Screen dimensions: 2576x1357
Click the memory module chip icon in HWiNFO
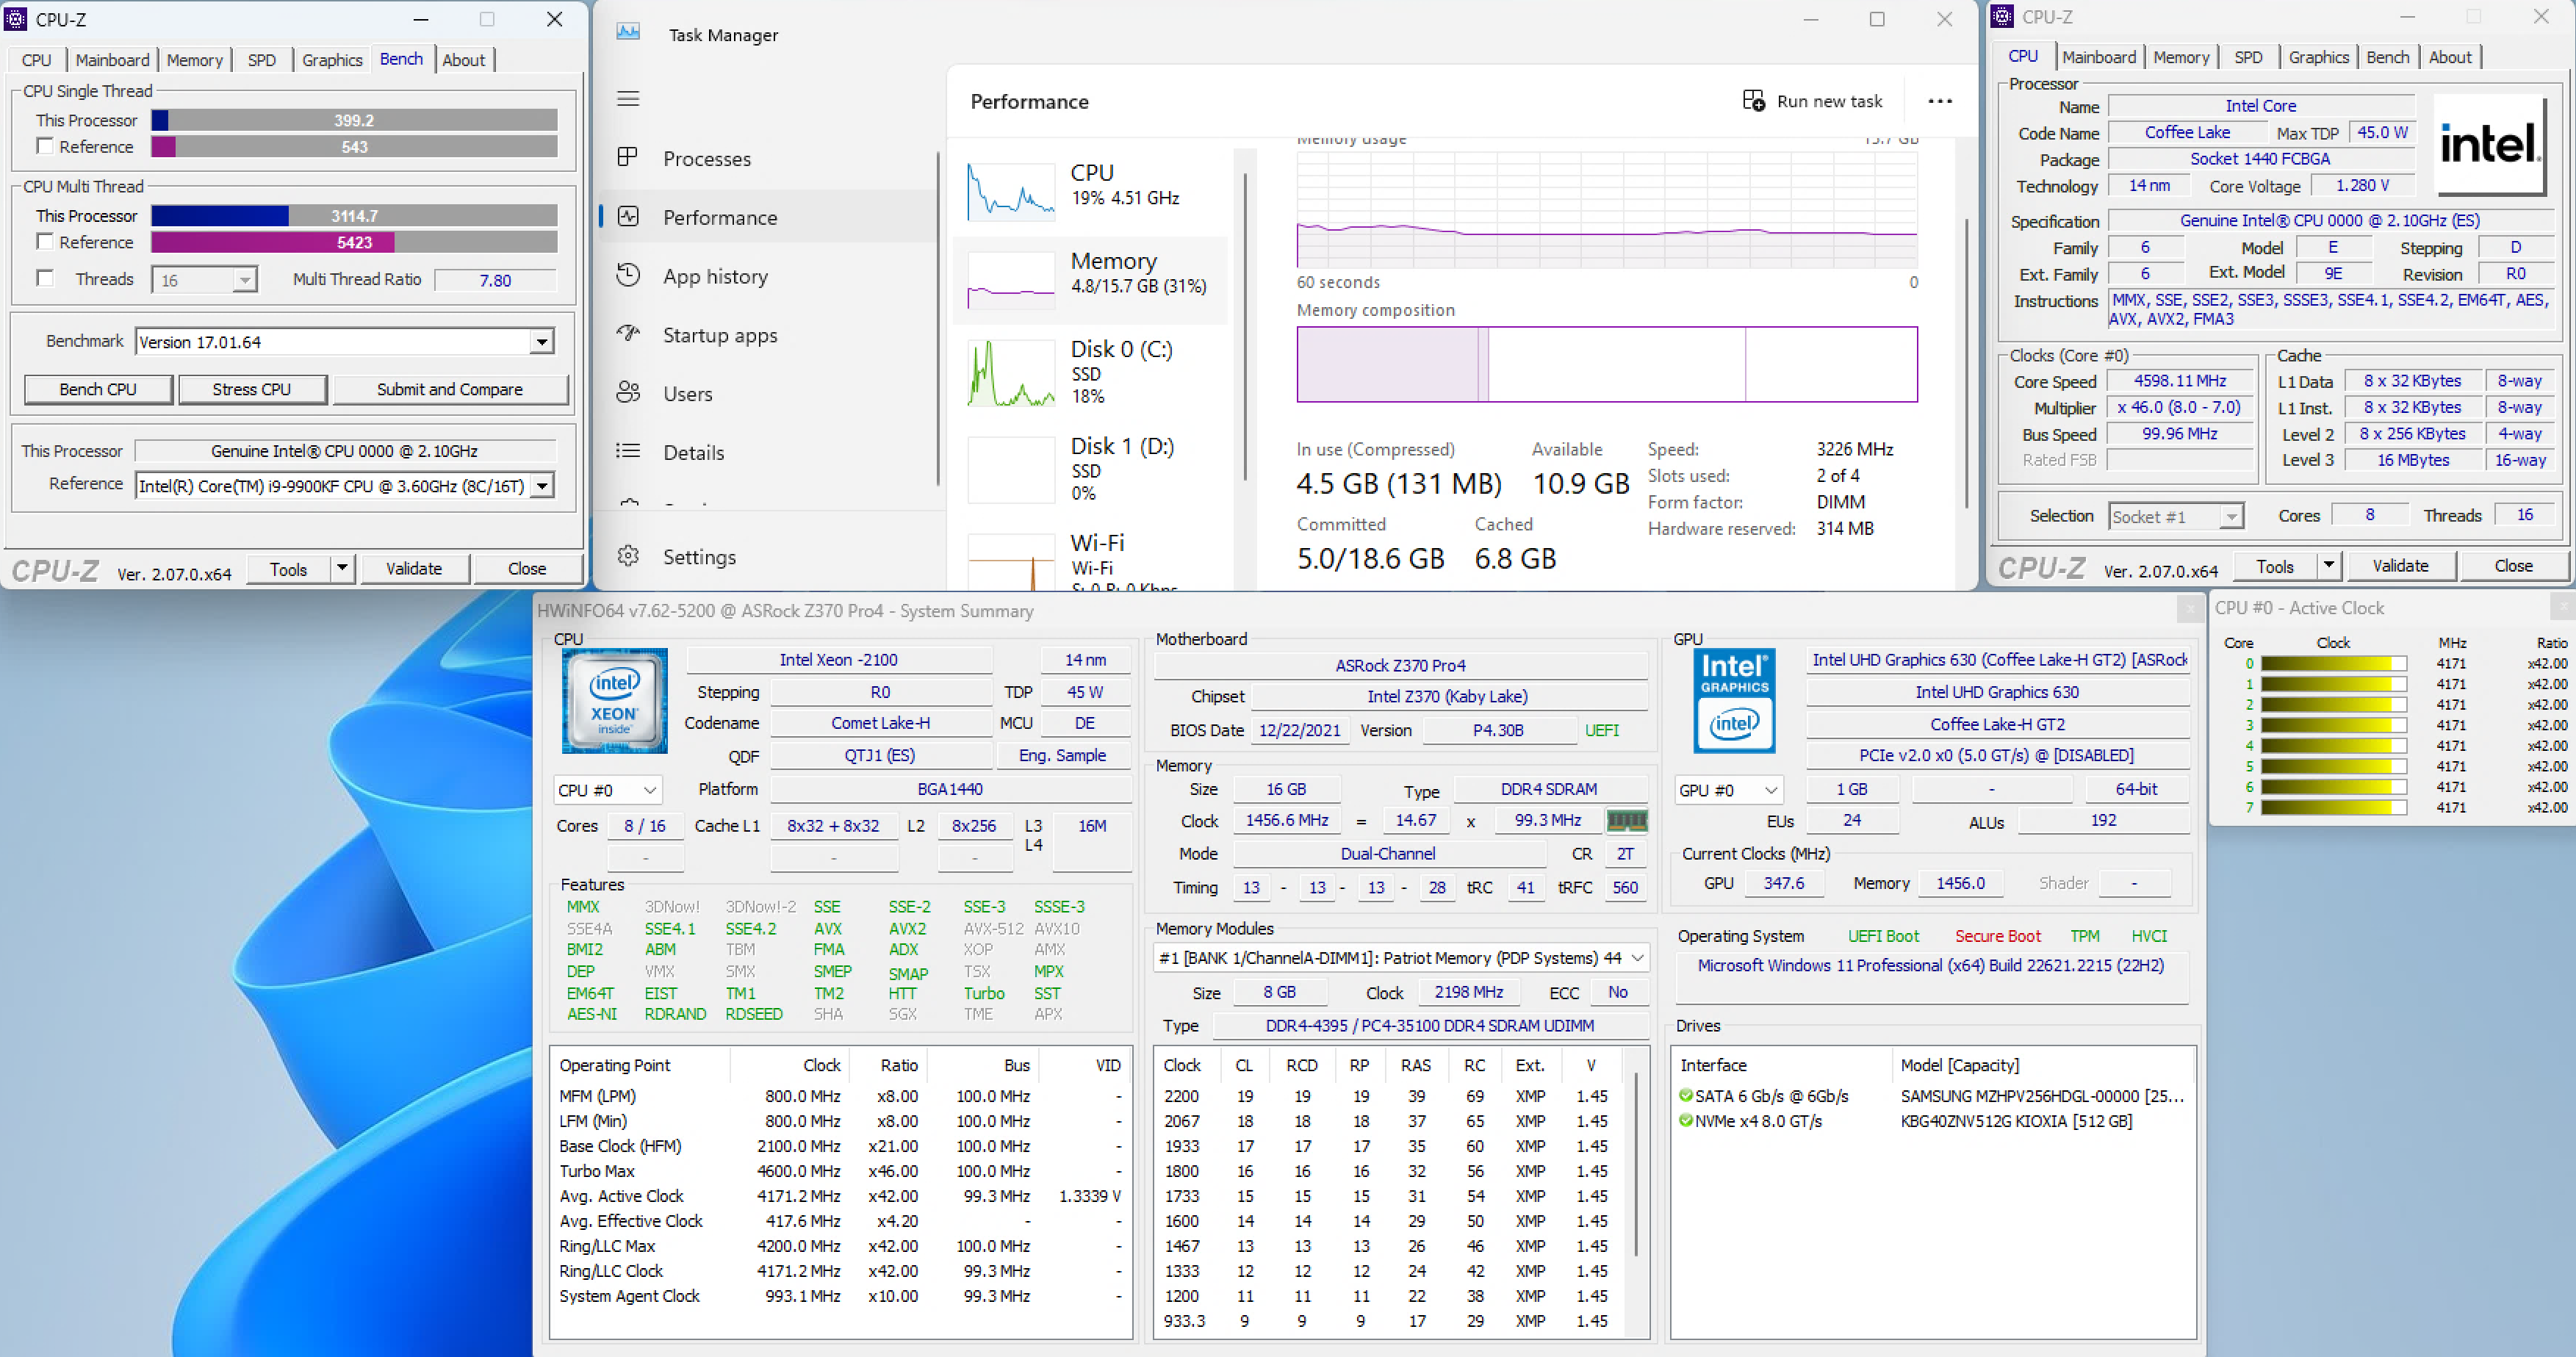click(1626, 820)
